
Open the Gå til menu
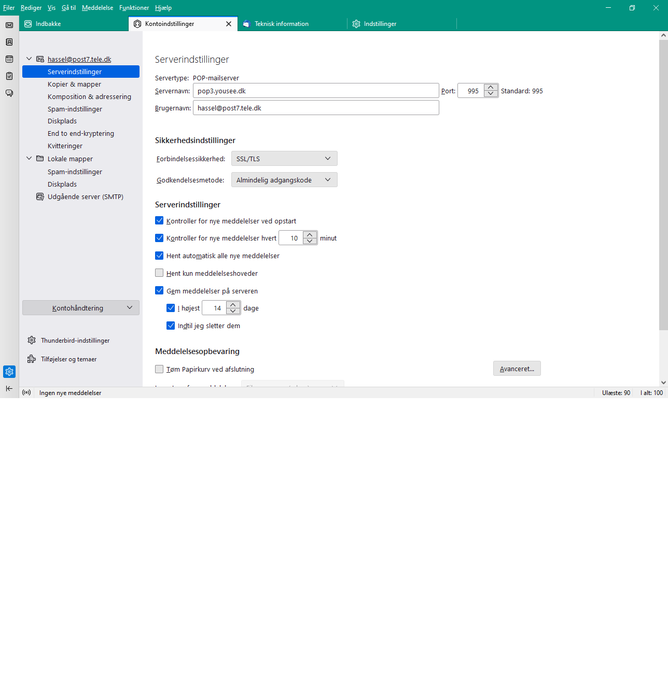[x=68, y=8]
